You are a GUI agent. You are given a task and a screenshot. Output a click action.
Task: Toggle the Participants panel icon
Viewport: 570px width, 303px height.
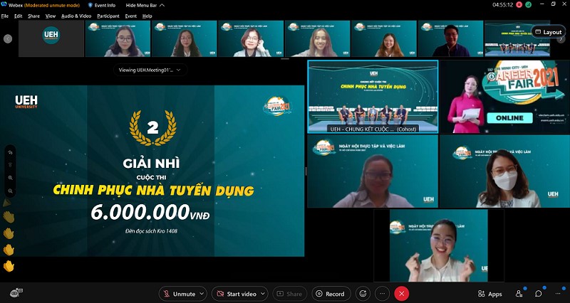(519, 294)
